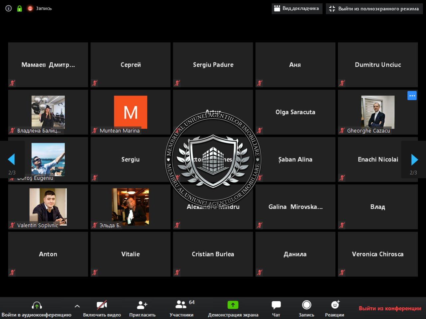Click the name Galina Mirovska...
The height and width of the screenshot is (319, 426).
(295, 207)
